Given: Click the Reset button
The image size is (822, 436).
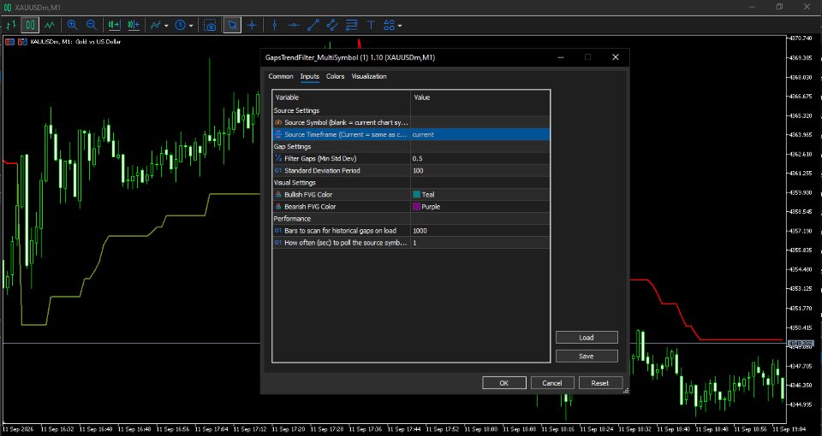Looking at the screenshot, I should point(601,383).
